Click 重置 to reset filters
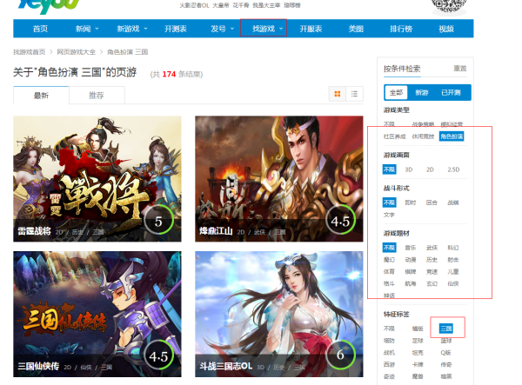 [460, 68]
